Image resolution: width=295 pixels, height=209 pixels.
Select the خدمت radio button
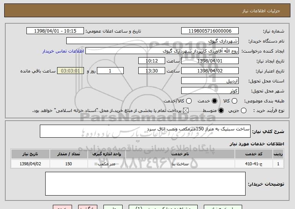(215, 101)
